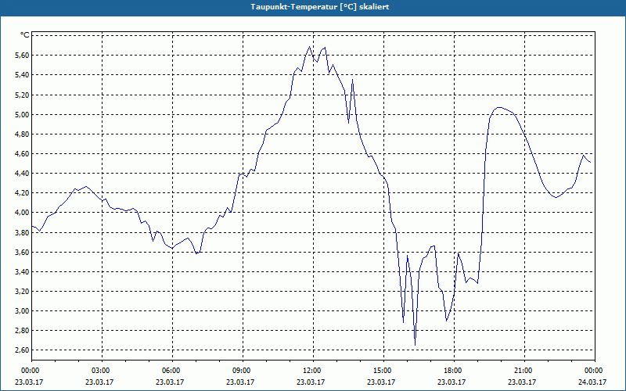Image resolution: width=626 pixels, height=391 pixels.
Task: Select the 3,00 y-axis label
Action: 22,310
